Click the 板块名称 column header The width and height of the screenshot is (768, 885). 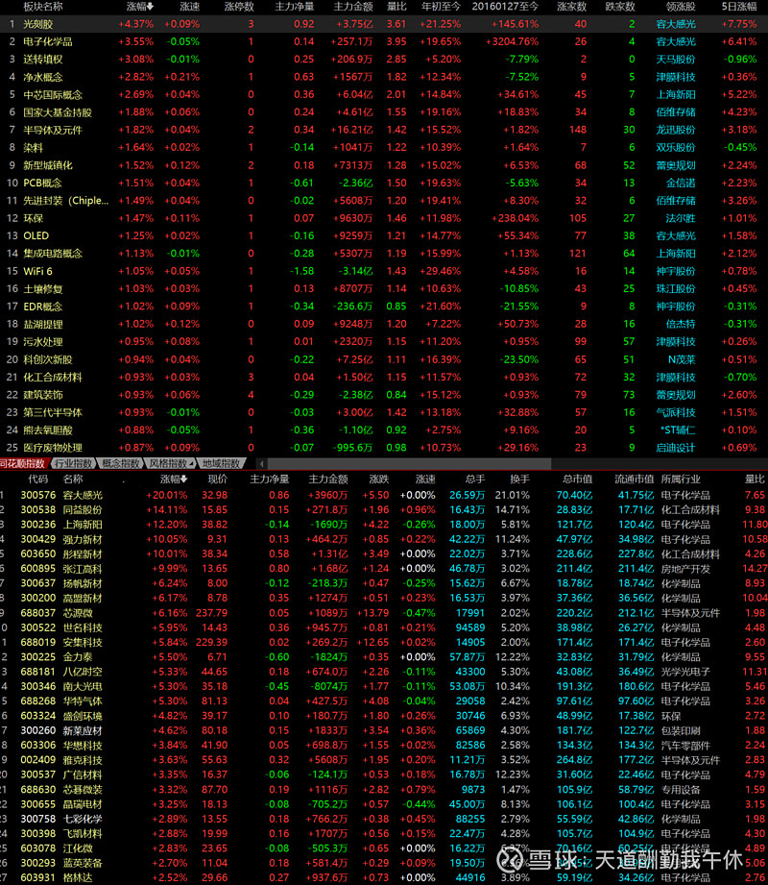(43, 7)
